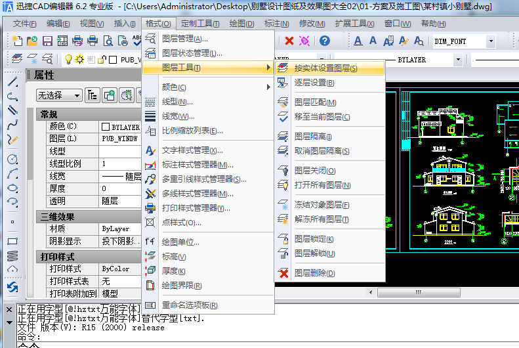Open the 文件(F) menu
This screenshot has width=519, height=348.
(x=24, y=24)
